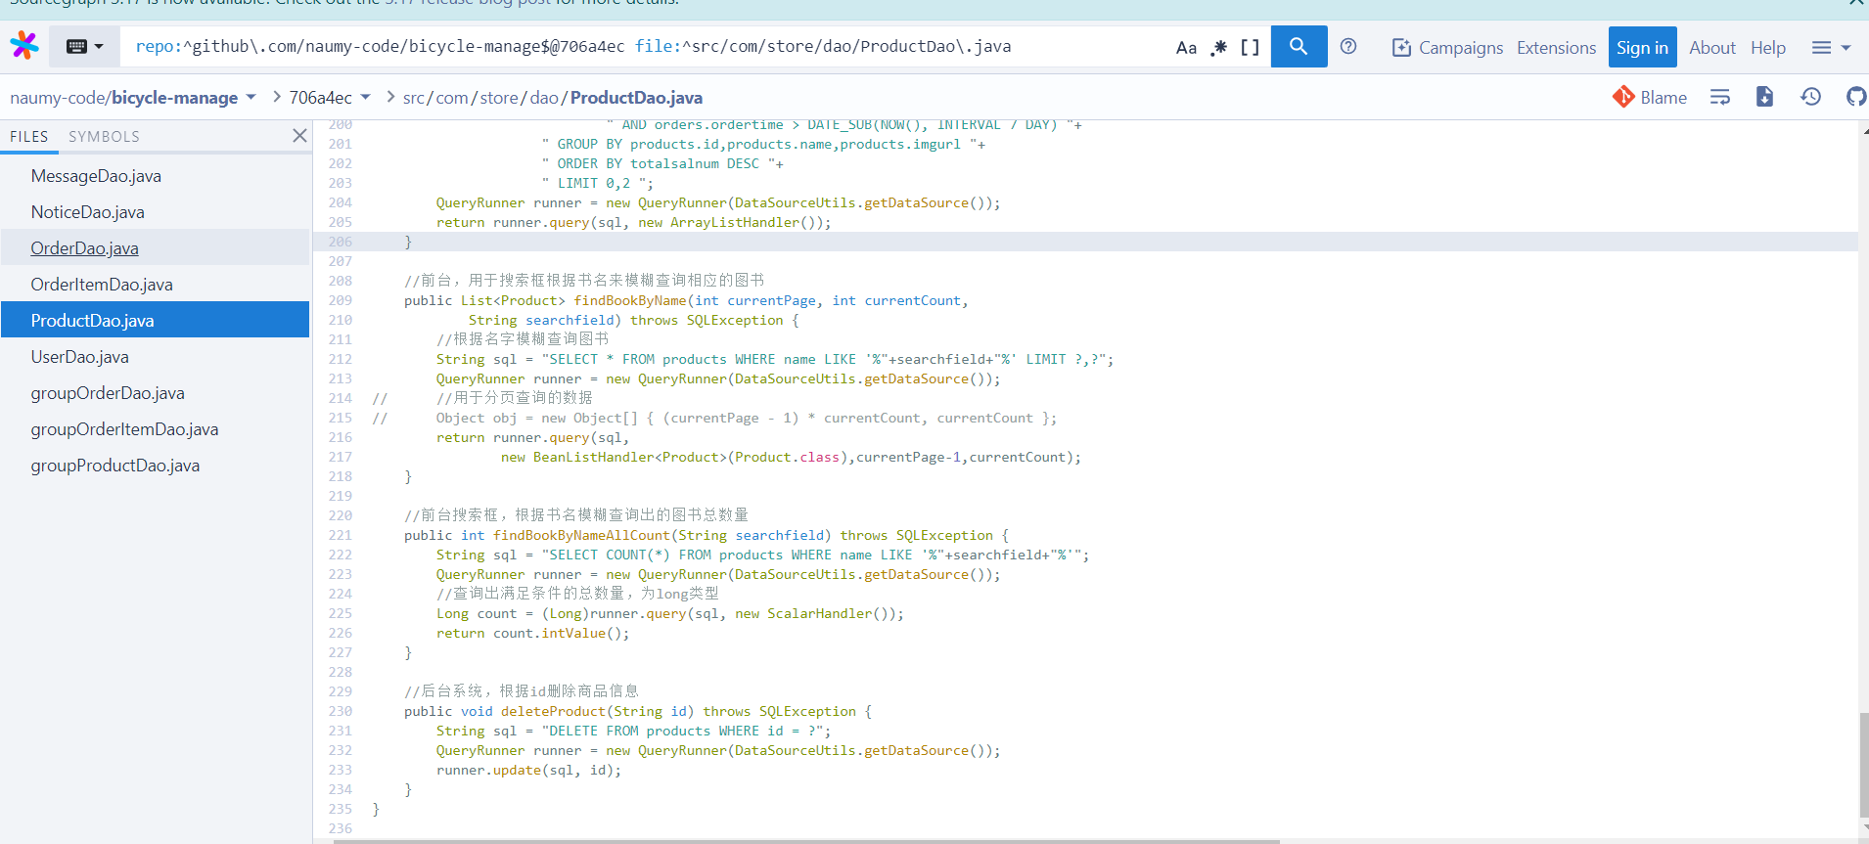The width and height of the screenshot is (1869, 844).
Task: Switch to the FILES tab
Action: click(29, 136)
